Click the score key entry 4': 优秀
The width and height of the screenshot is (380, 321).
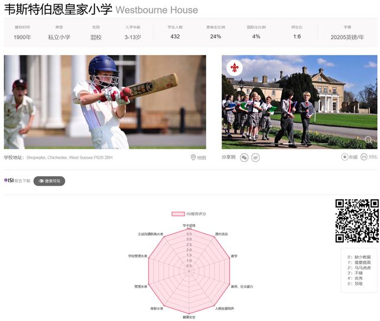(x=355, y=278)
